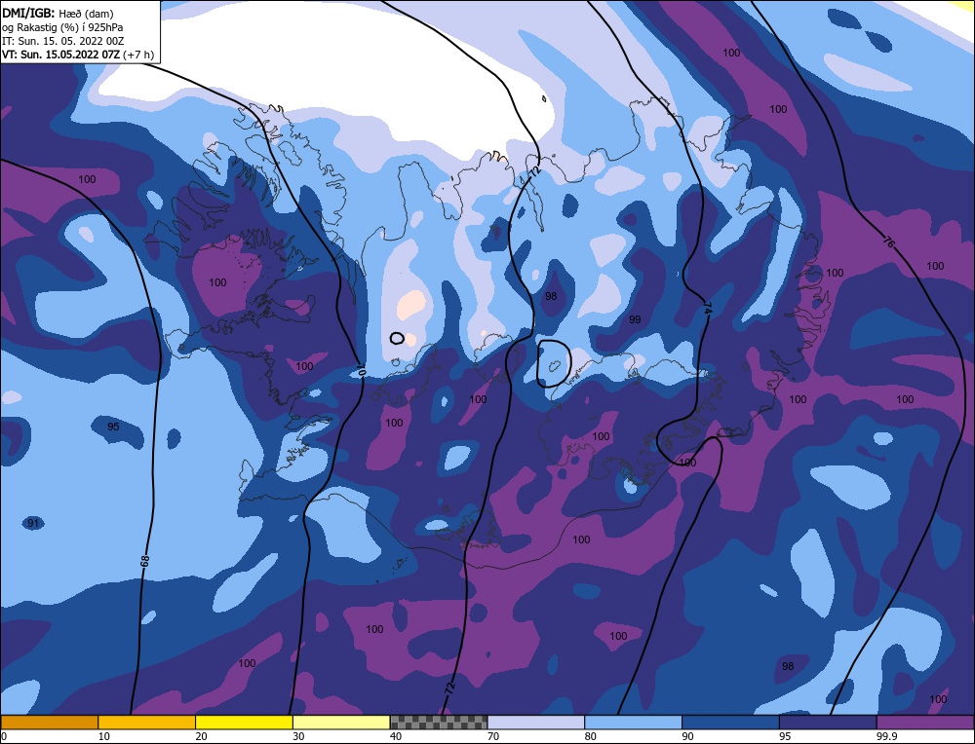Click the purple legend swatch above 99.9
The height and width of the screenshot is (744, 975).
tap(926, 723)
